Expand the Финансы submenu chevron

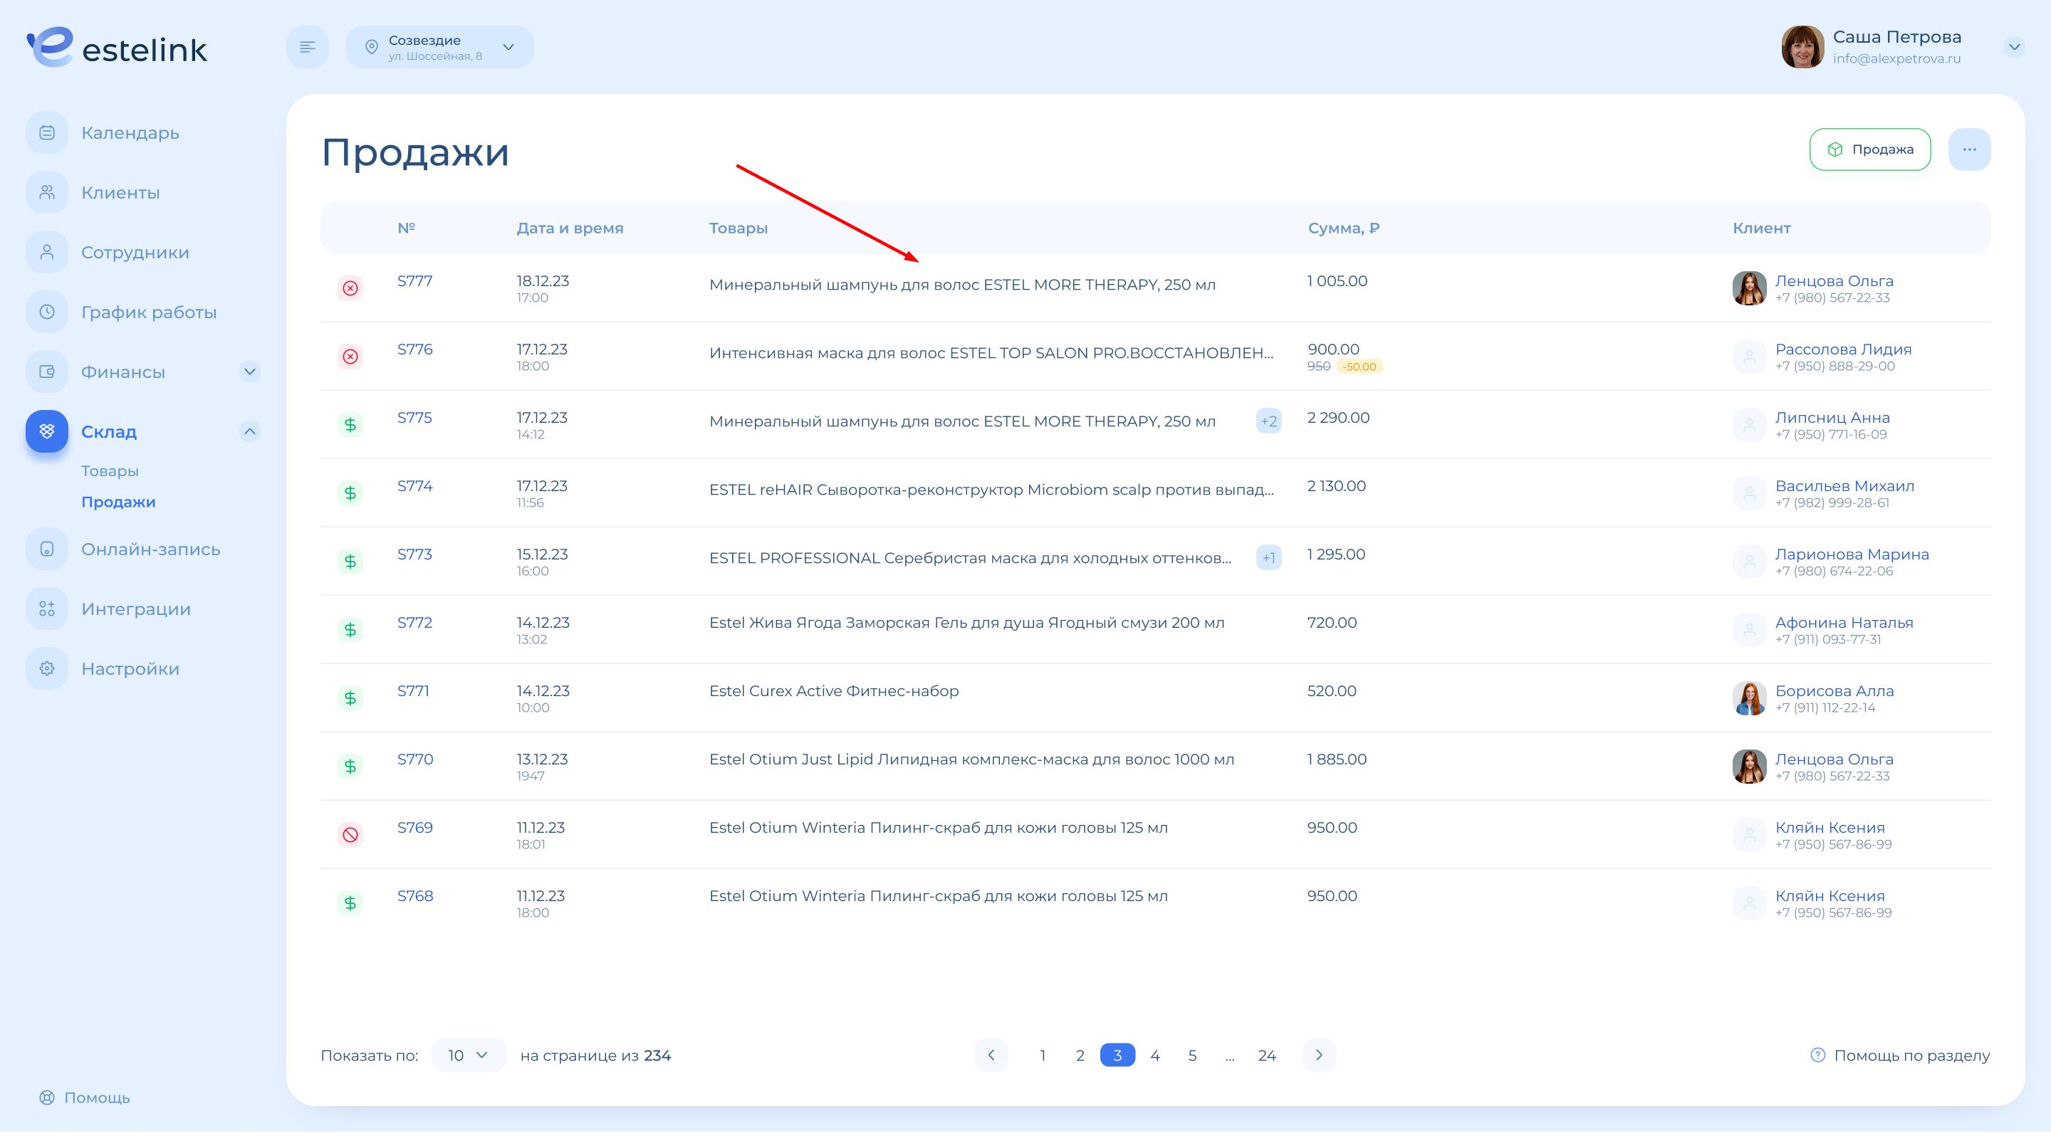tap(250, 372)
